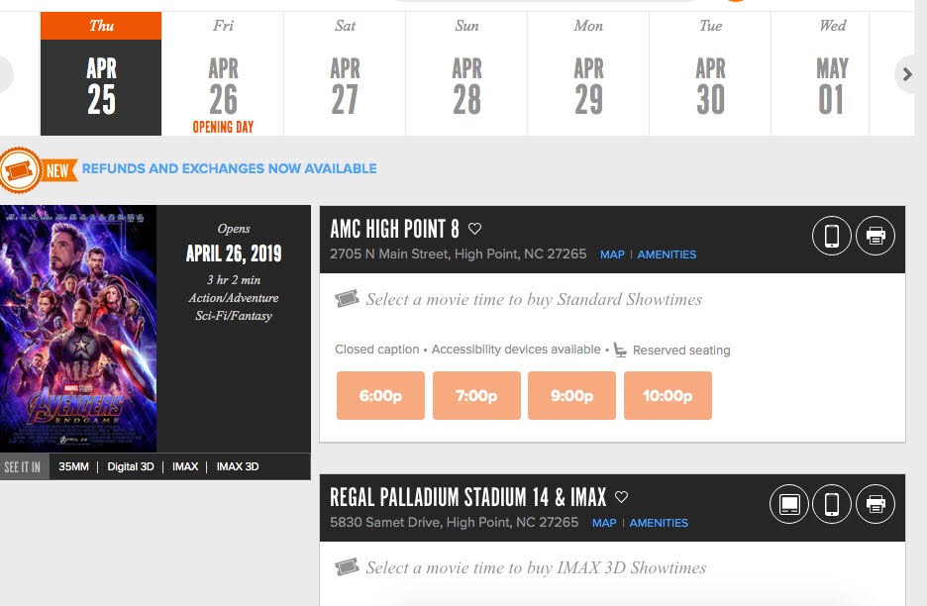Select Fri Apr 26 Opening Day tab
This screenshot has height=606, width=927.
pos(223,74)
